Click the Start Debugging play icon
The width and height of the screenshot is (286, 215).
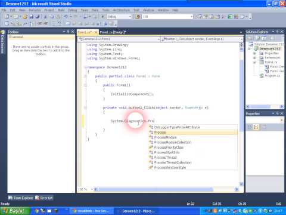pyautogui.click(x=102, y=17)
